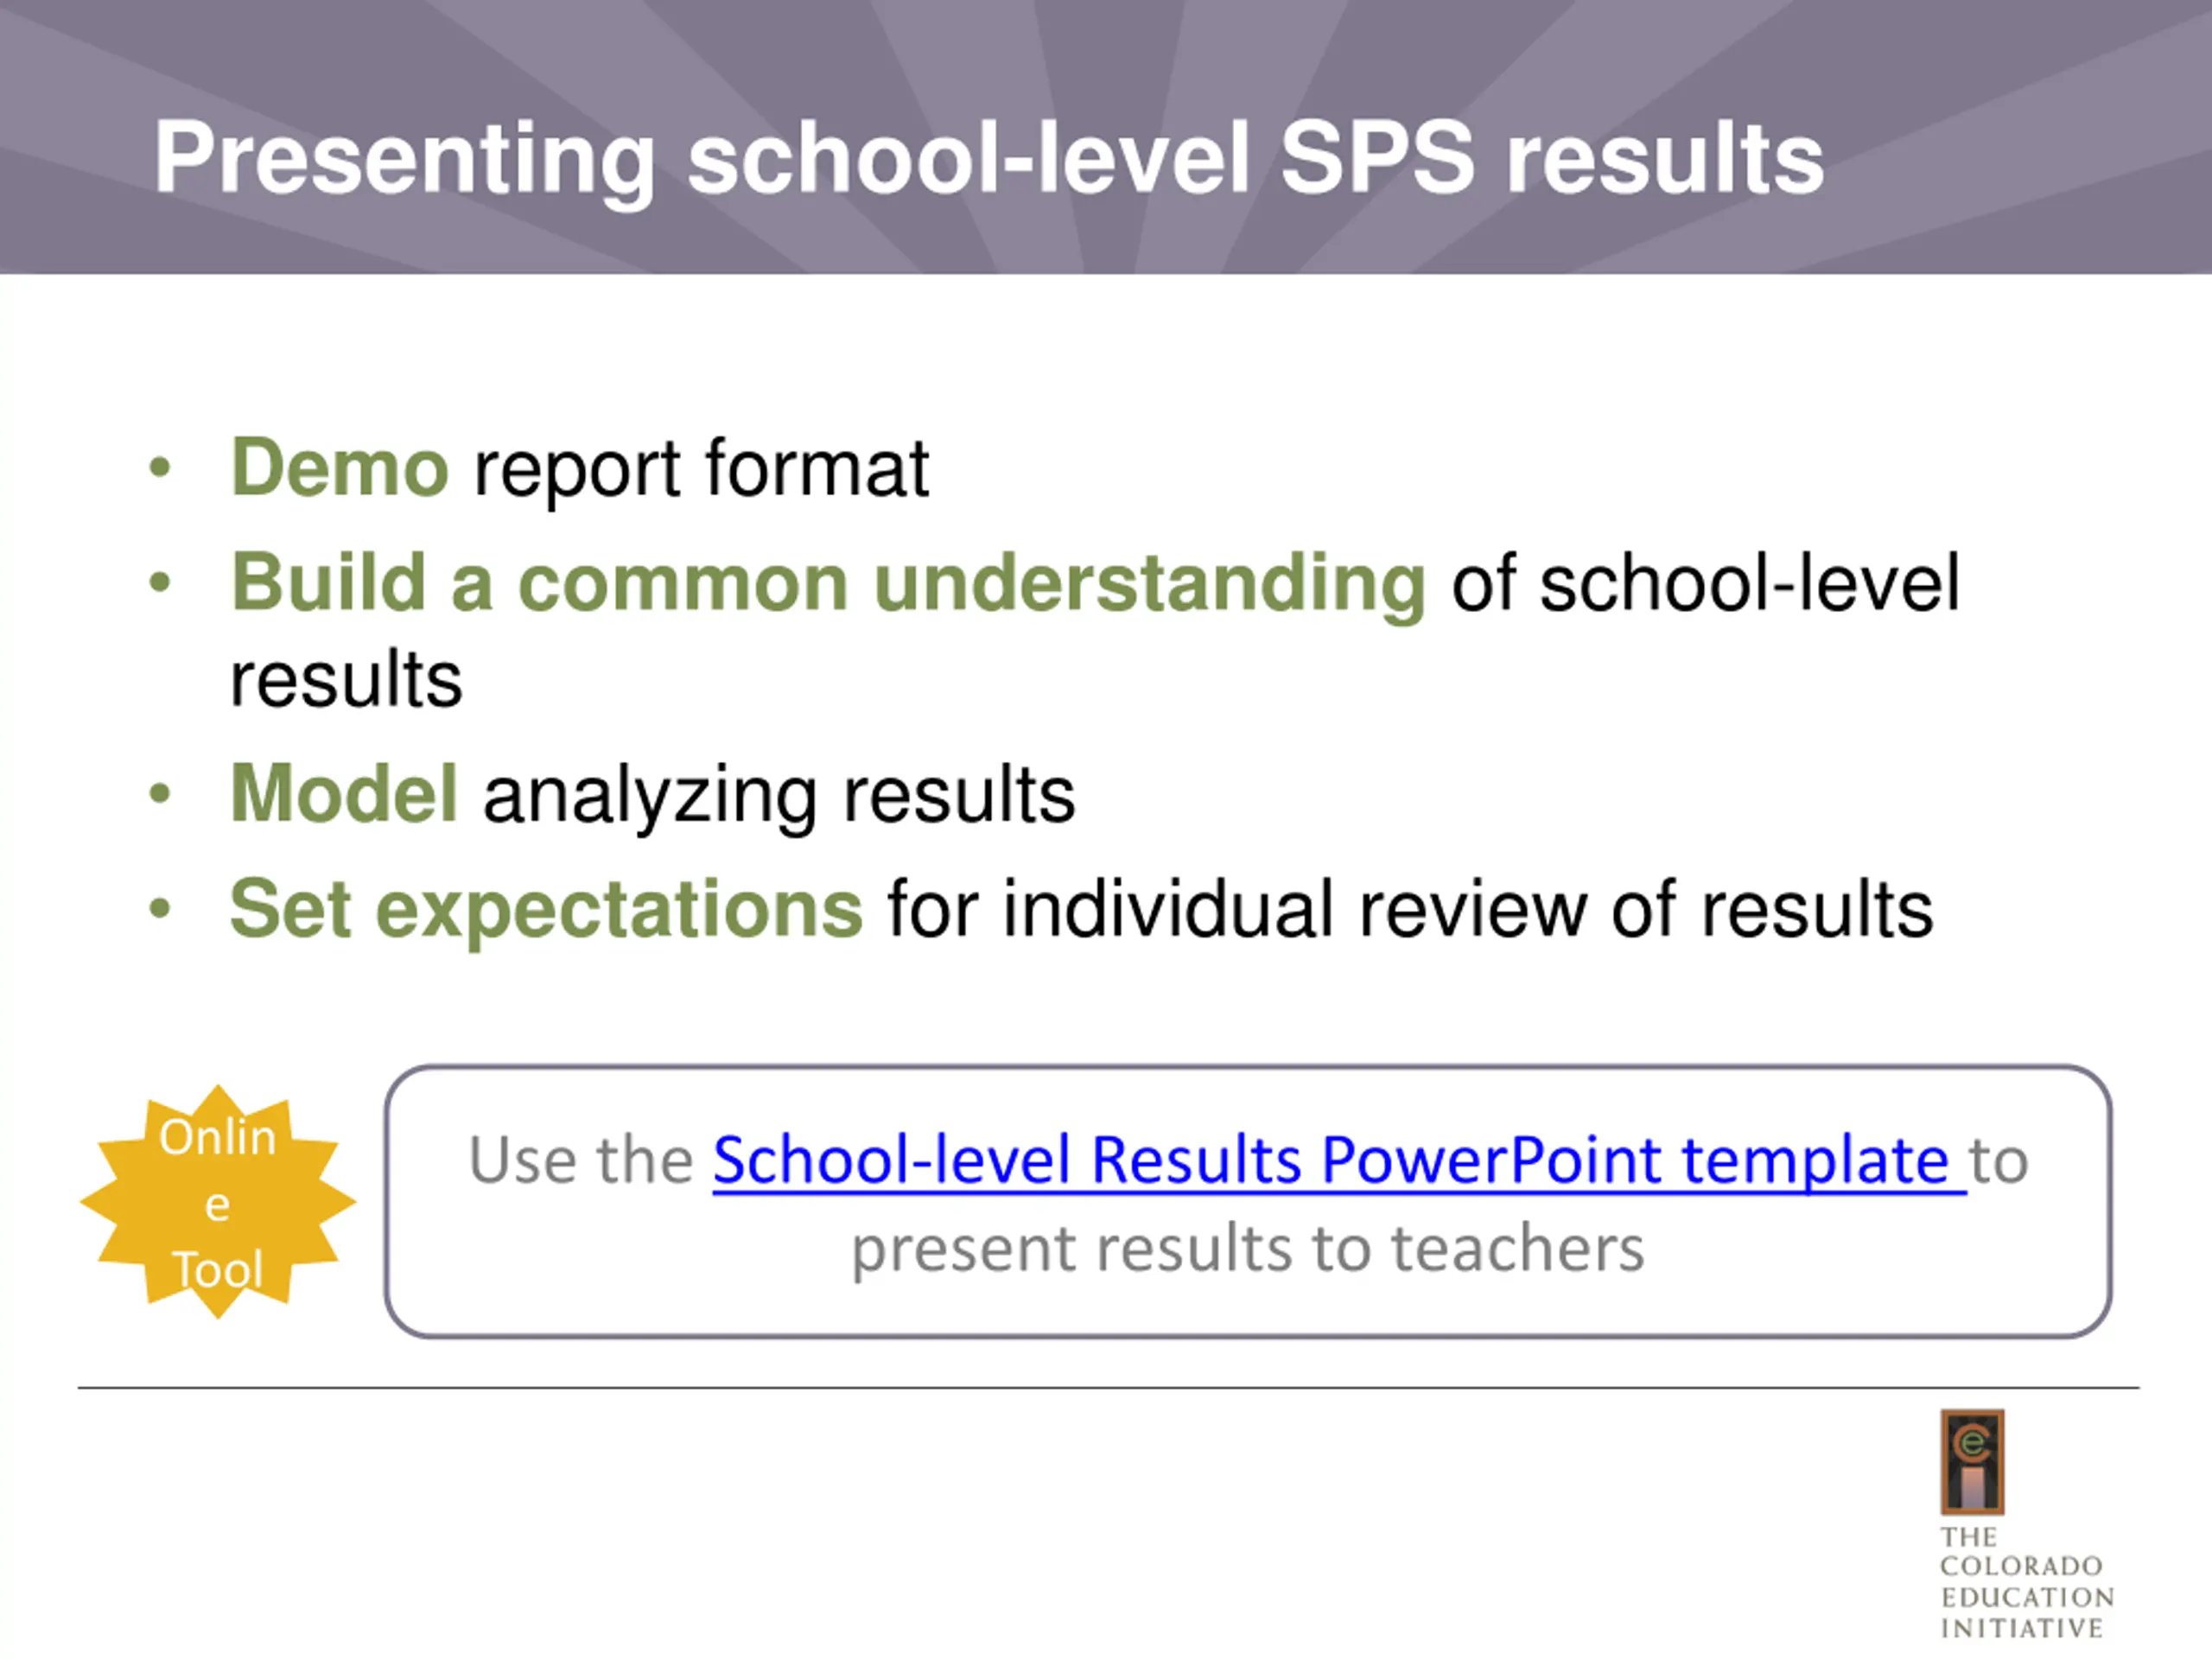2212x1659 pixels.
Task: Click 'THE COLORADO EDUCATION INITIATIVE' text under logo
Action: 2026,1583
